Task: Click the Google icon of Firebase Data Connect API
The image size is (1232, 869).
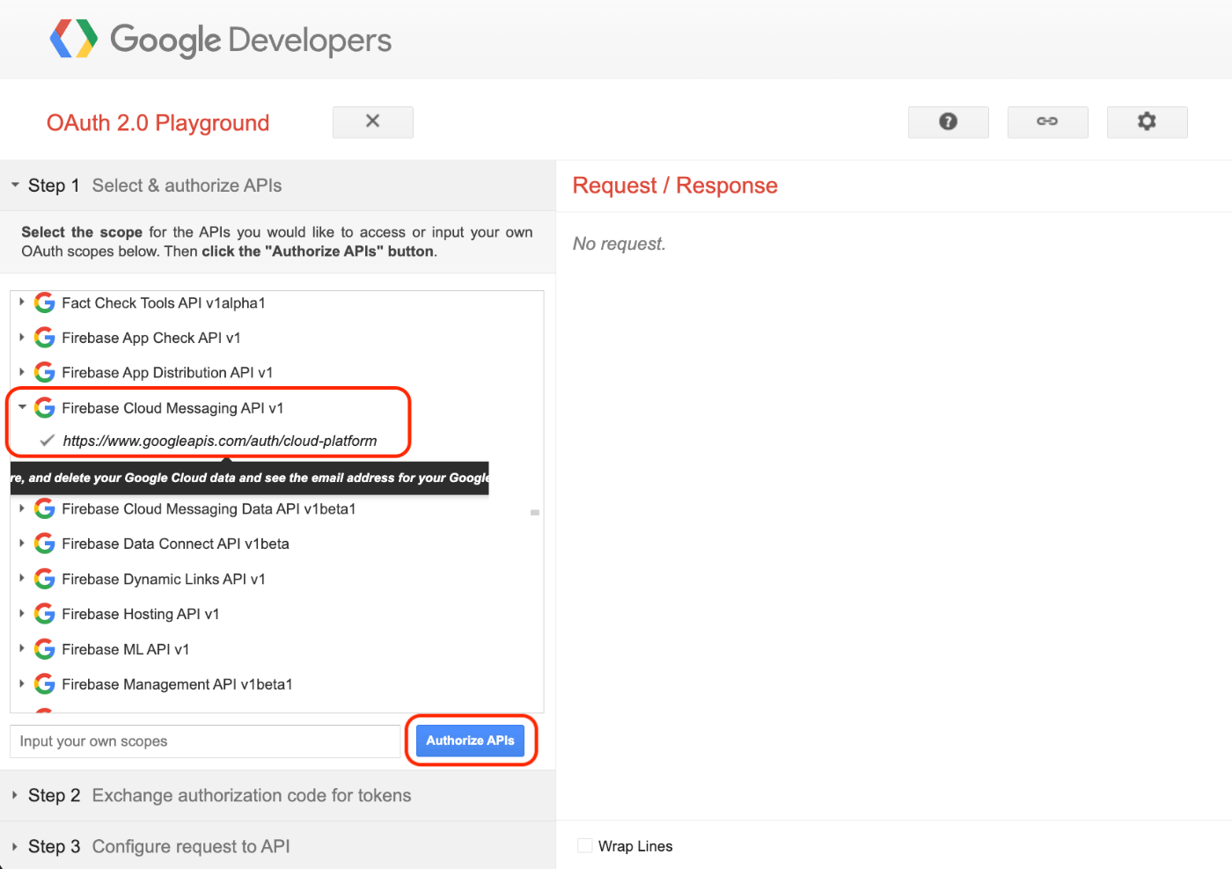Action: coord(44,544)
